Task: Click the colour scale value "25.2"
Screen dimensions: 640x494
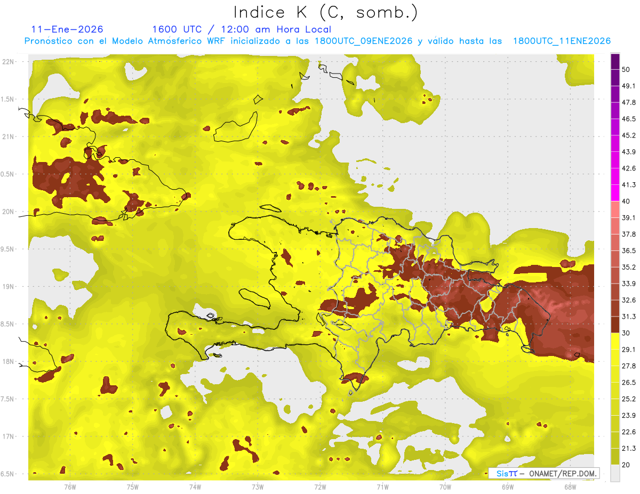Action: tap(629, 399)
